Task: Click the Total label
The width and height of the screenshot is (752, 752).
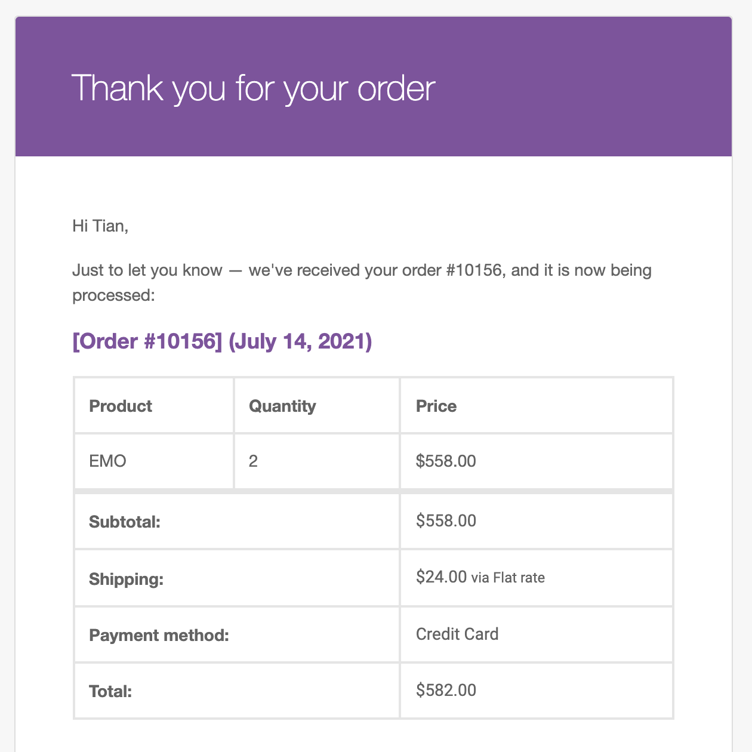Action: [x=110, y=692]
